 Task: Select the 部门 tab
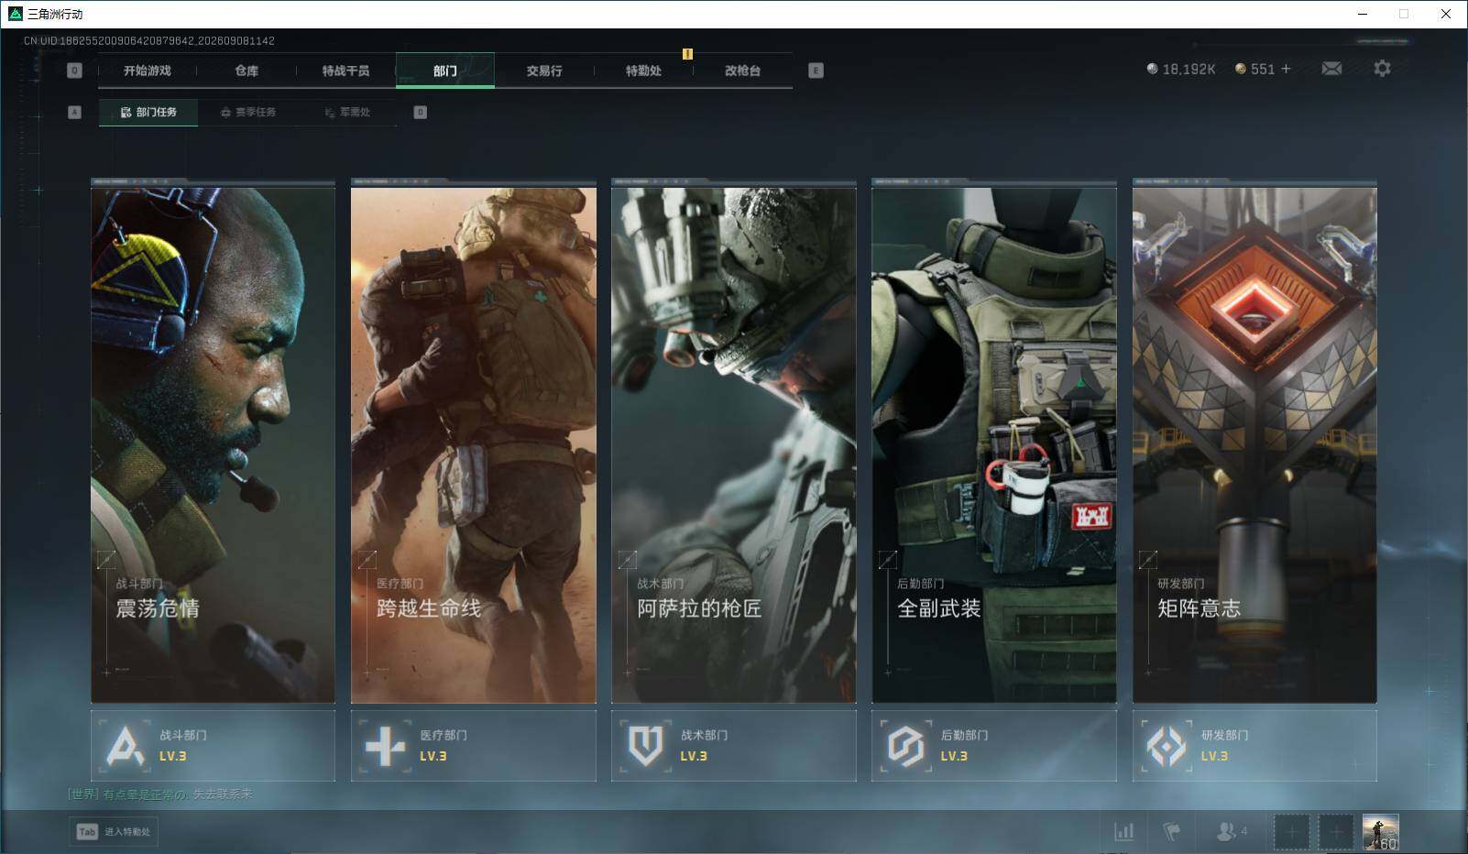tap(445, 71)
